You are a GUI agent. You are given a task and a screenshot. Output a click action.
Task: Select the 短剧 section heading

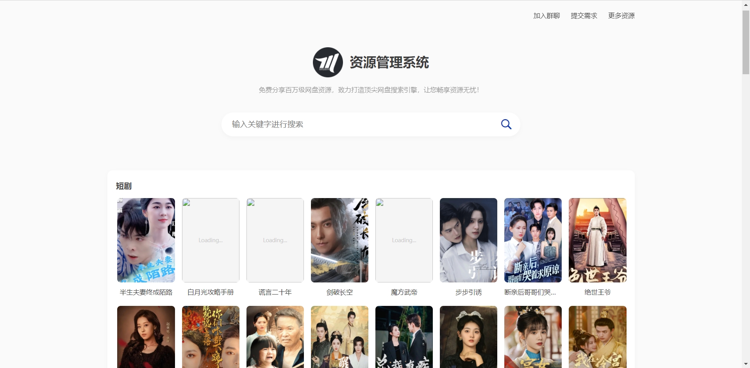point(124,186)
